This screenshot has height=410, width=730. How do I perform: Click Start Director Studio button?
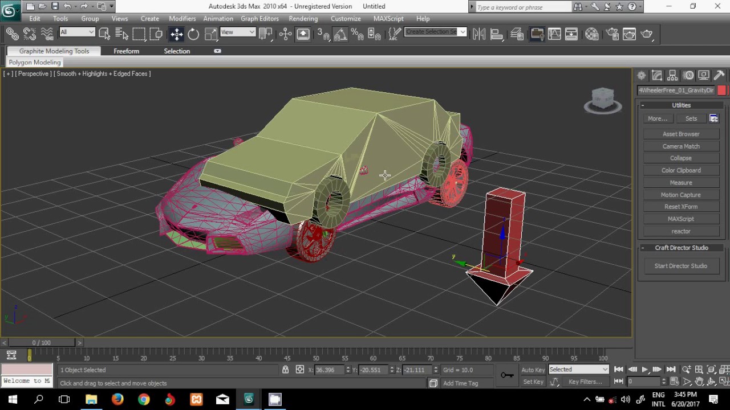pos(681,266)
